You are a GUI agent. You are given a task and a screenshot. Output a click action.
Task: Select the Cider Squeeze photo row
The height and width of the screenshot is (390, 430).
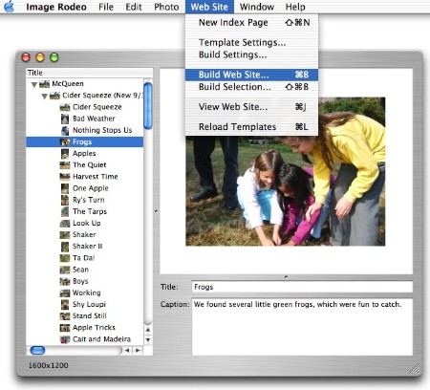[x=85, y=107]
